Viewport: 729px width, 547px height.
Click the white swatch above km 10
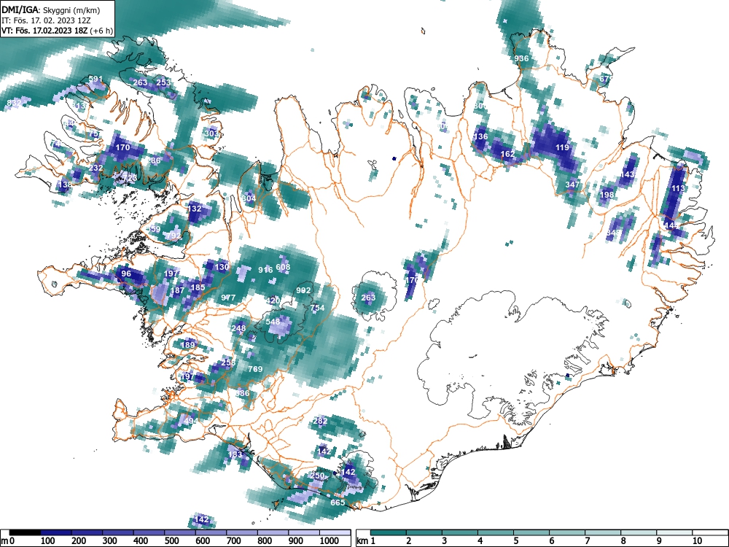(x=709, y=532)
